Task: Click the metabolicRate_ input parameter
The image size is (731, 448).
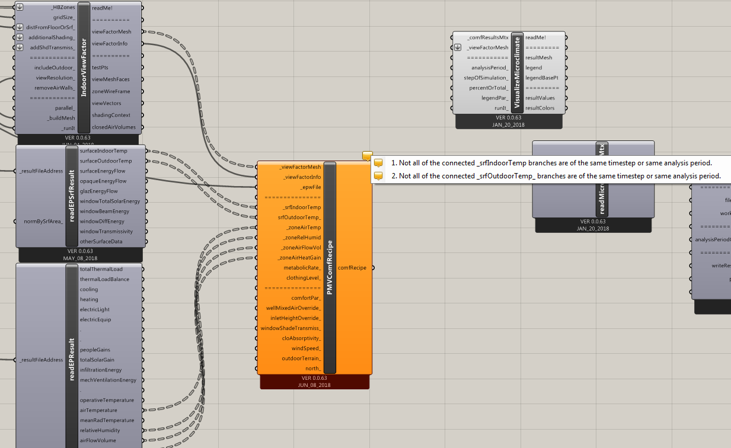Action: pyautogui.click(x=302, y=268)
